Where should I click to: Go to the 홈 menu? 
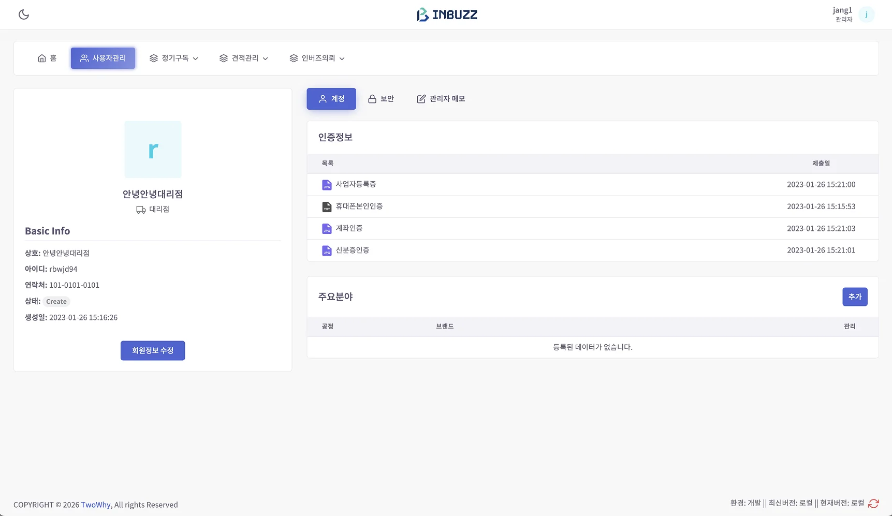(47, 58)
